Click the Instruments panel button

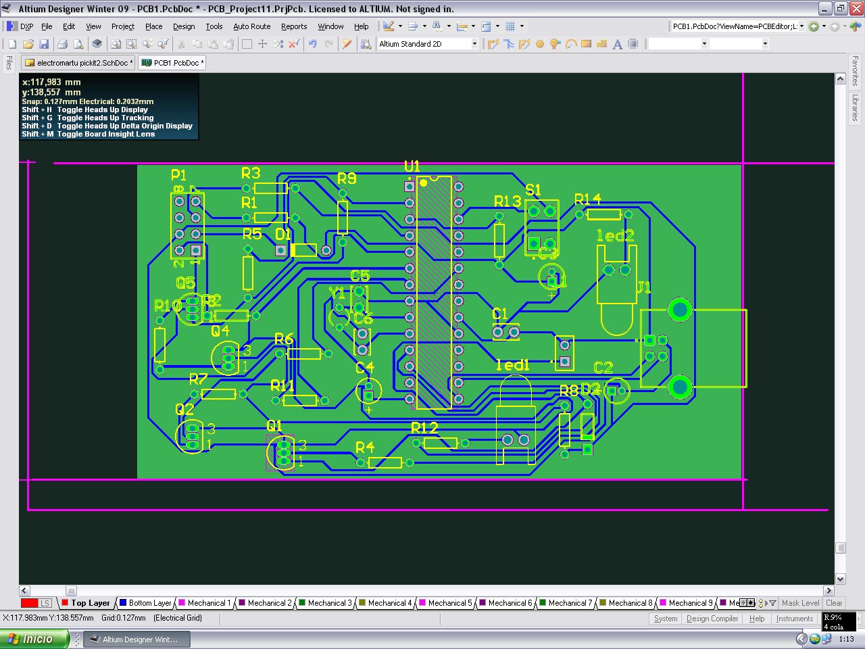tap(795, 619)
